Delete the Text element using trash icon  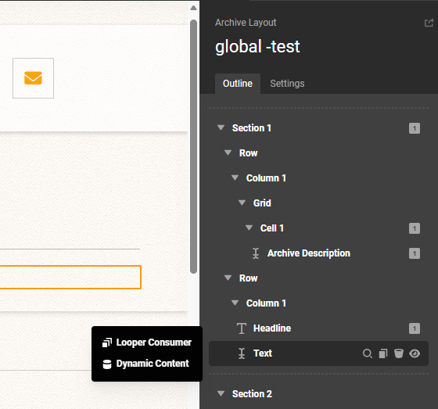point(399,353)
